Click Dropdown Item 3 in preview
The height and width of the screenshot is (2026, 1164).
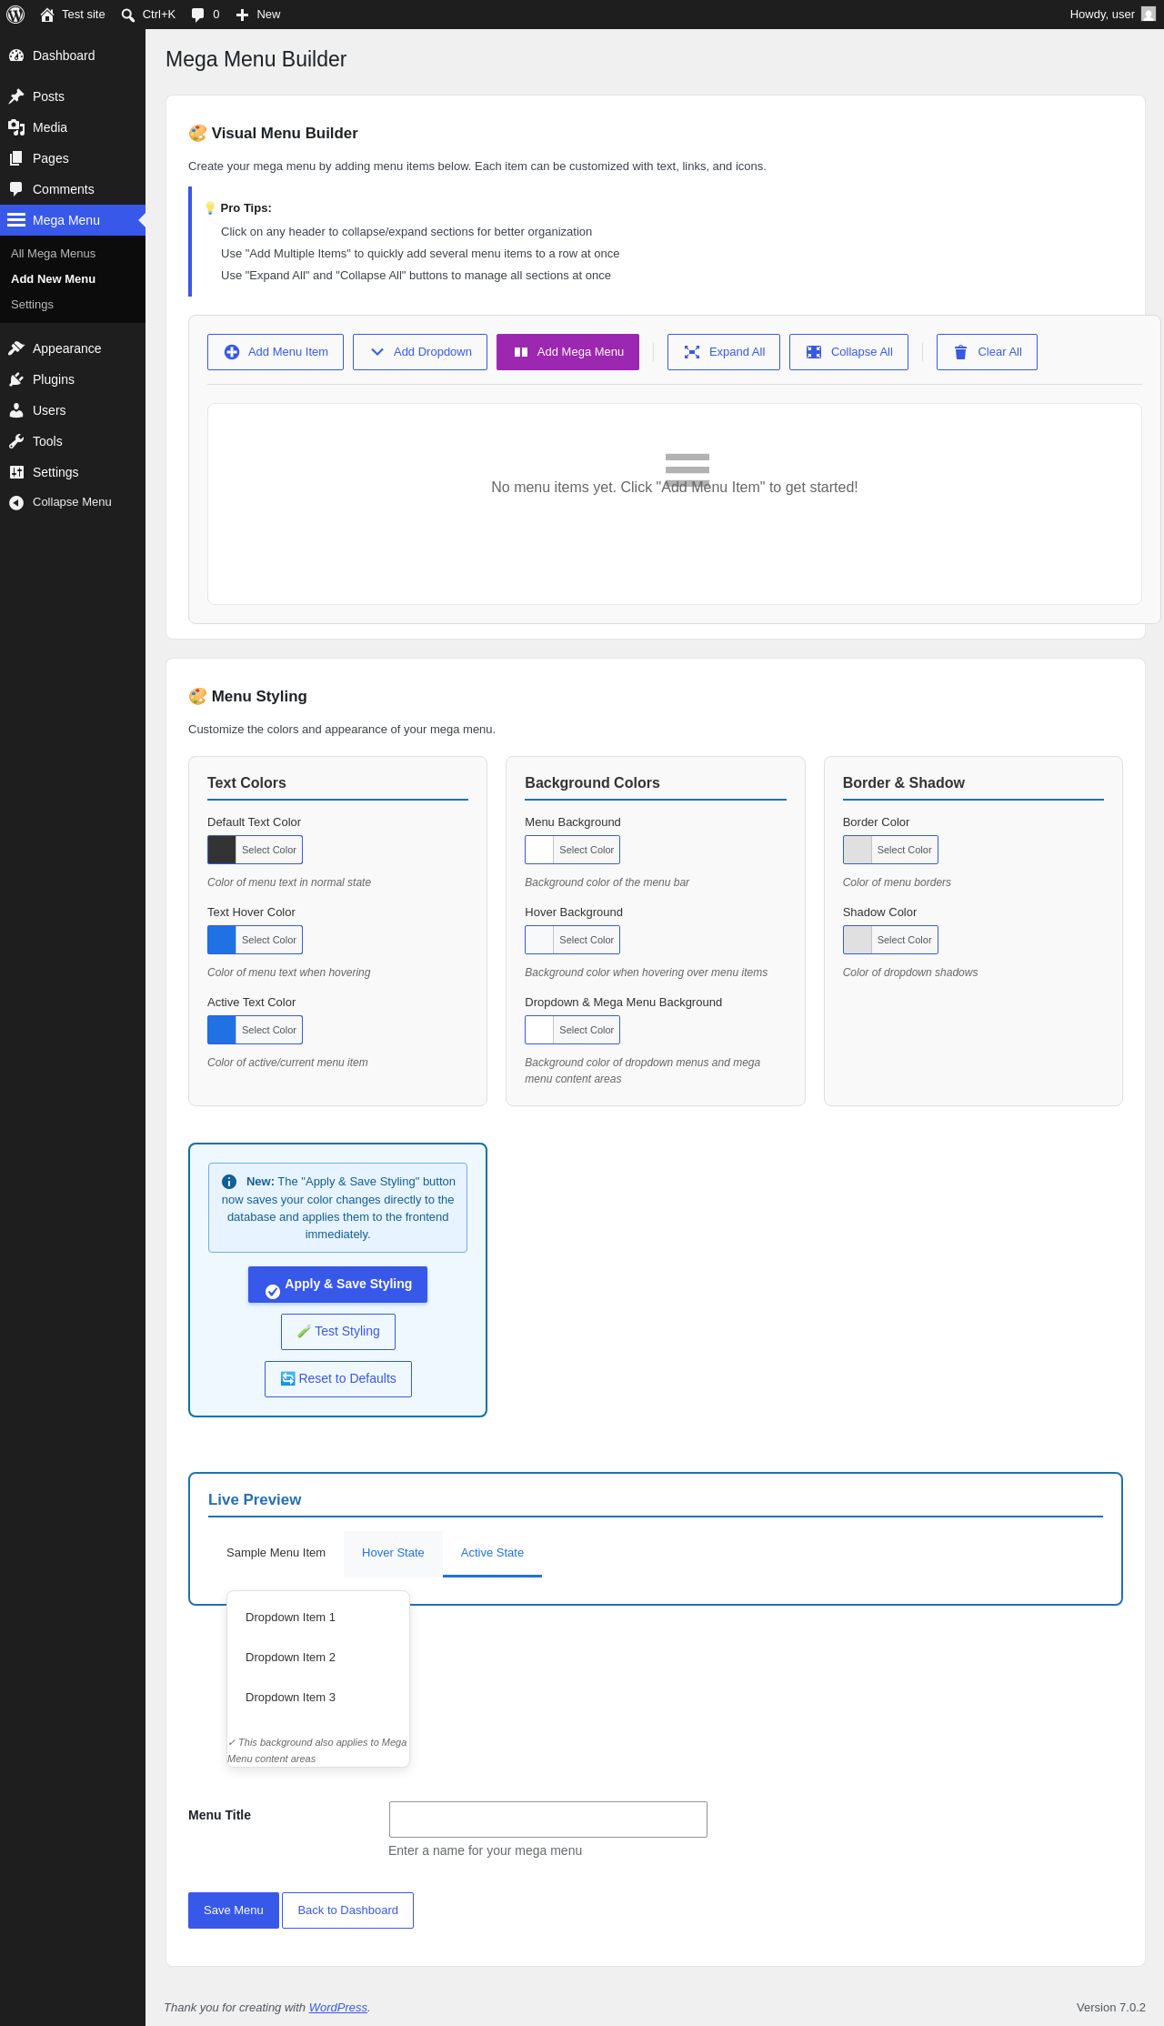coord(318,1698)
